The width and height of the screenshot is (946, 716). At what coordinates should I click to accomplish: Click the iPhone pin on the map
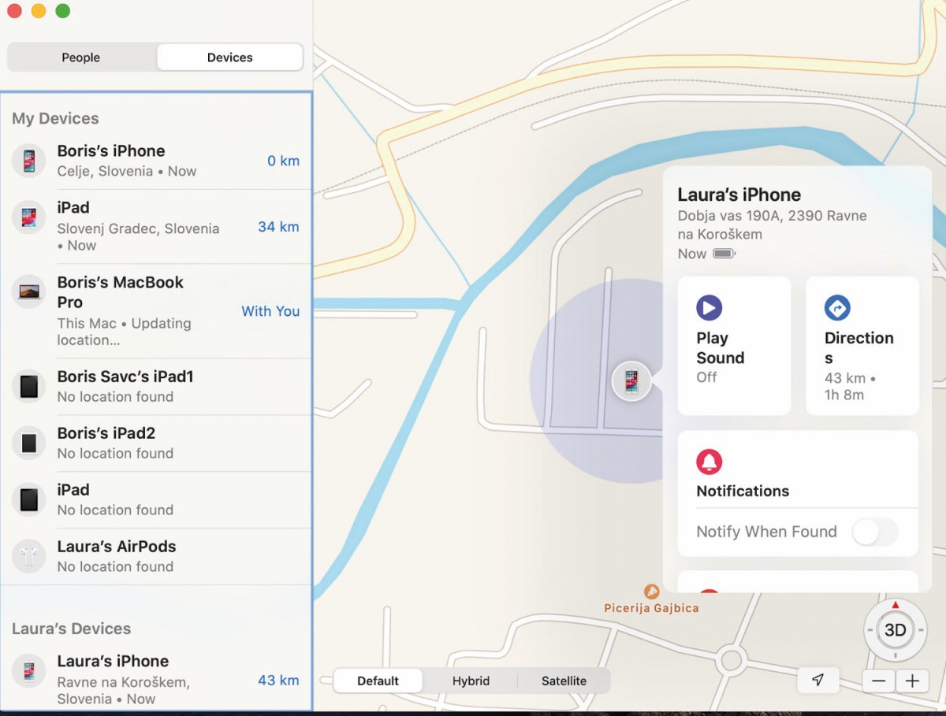pyautogui.click(x=631, y=381)
